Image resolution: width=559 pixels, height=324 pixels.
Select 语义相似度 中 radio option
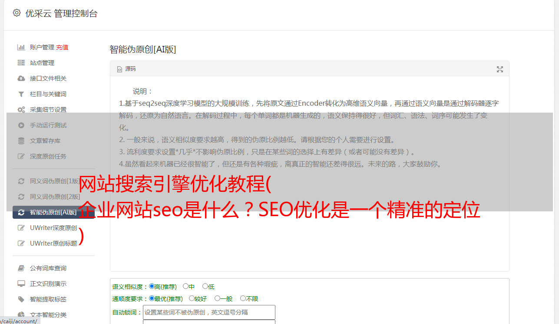(185, 286)
